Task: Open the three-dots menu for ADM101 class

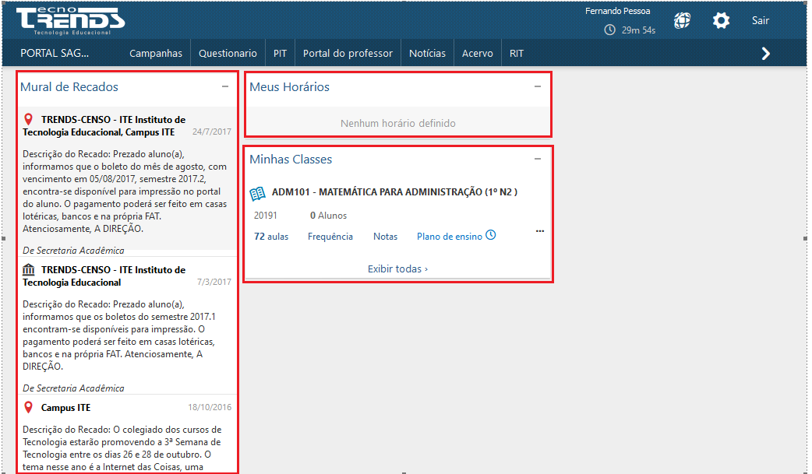Action: pyautogui.click(x=540, y=231)
